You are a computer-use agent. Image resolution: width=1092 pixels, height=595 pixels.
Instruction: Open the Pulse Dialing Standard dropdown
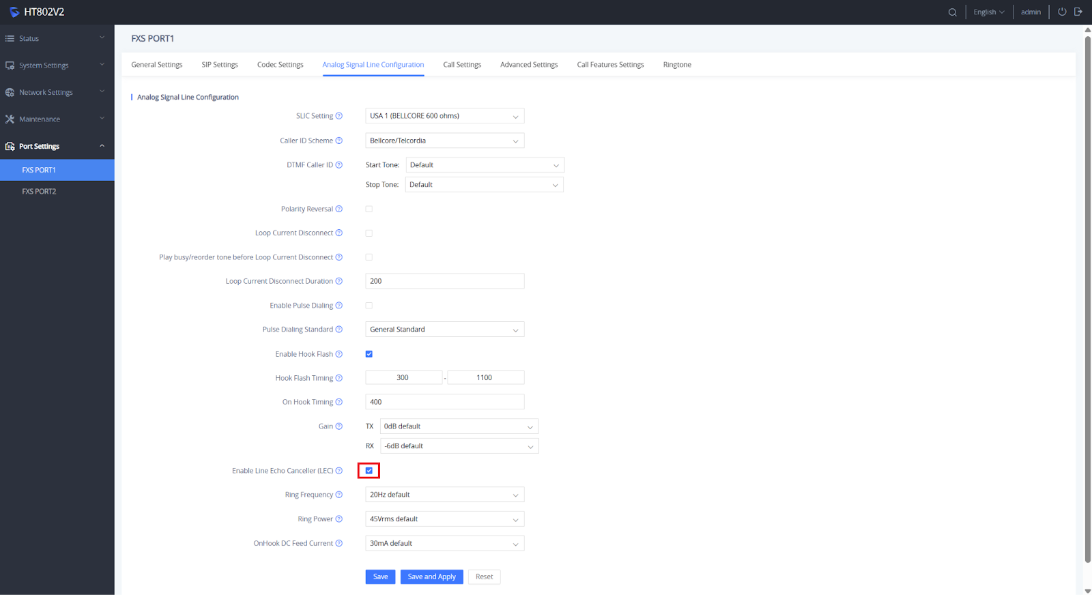tap(445, 330)
